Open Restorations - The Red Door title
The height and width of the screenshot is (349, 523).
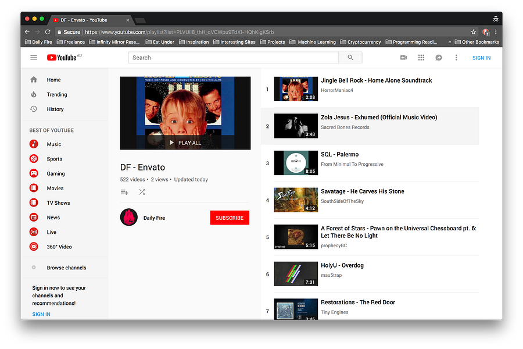(x=358, y=302)
